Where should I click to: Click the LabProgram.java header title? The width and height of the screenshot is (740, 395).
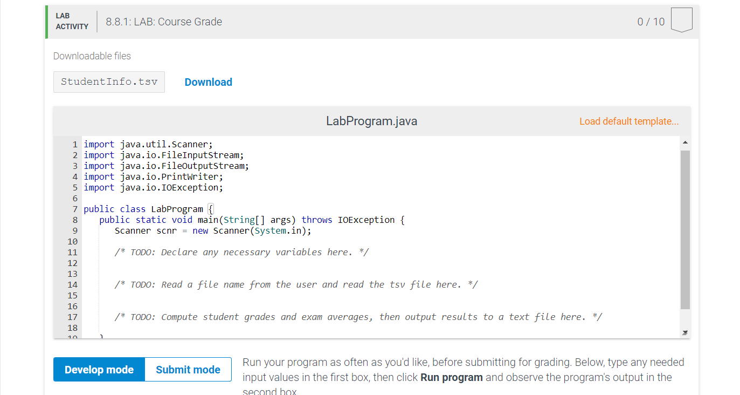[x=372, y=121]
